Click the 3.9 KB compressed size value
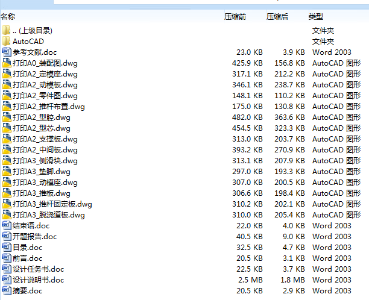The width and height of the screenshot is (369, 300). pyautogui.click(x=294, y=52)
